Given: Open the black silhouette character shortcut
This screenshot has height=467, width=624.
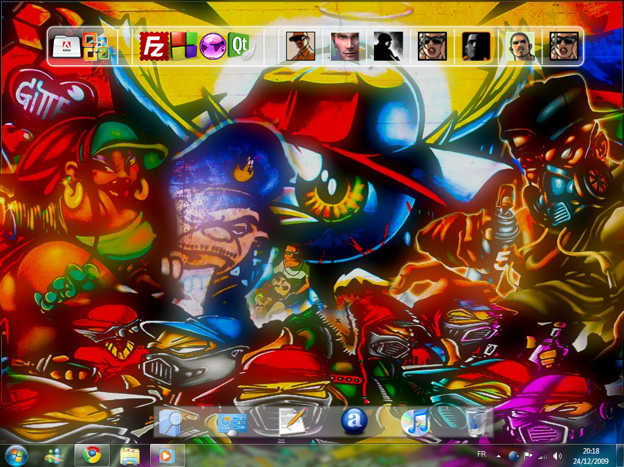Looking at the screenshot, I should click(389, 46).
